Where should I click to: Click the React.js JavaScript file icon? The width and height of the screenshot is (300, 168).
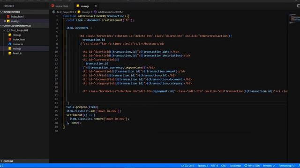coord(10,53)
